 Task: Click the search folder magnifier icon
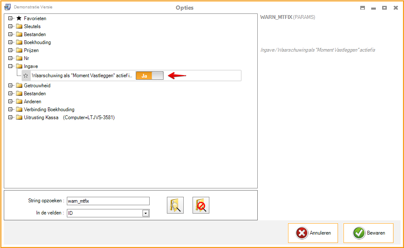(x=175, y=205)
